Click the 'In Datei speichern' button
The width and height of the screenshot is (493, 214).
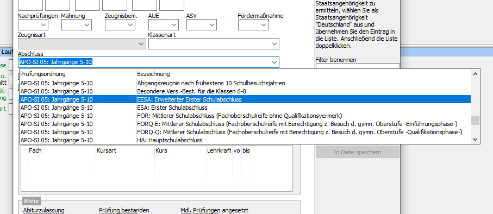(358, 152)
